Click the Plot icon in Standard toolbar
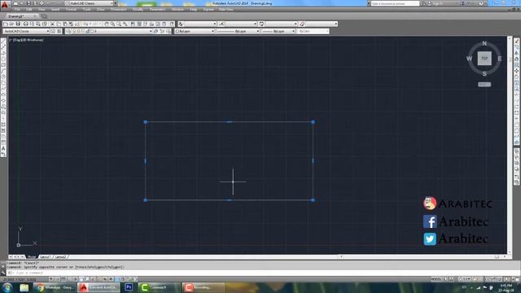521x293 pixels. (25, 24)
